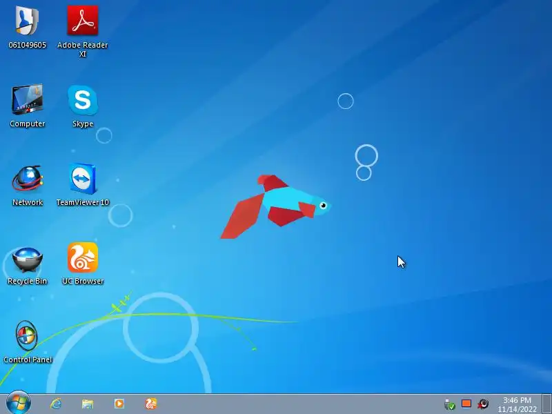Open the Windows Start menu orb
The height and width of the screenshot is (414, 552).
point(19,403)
